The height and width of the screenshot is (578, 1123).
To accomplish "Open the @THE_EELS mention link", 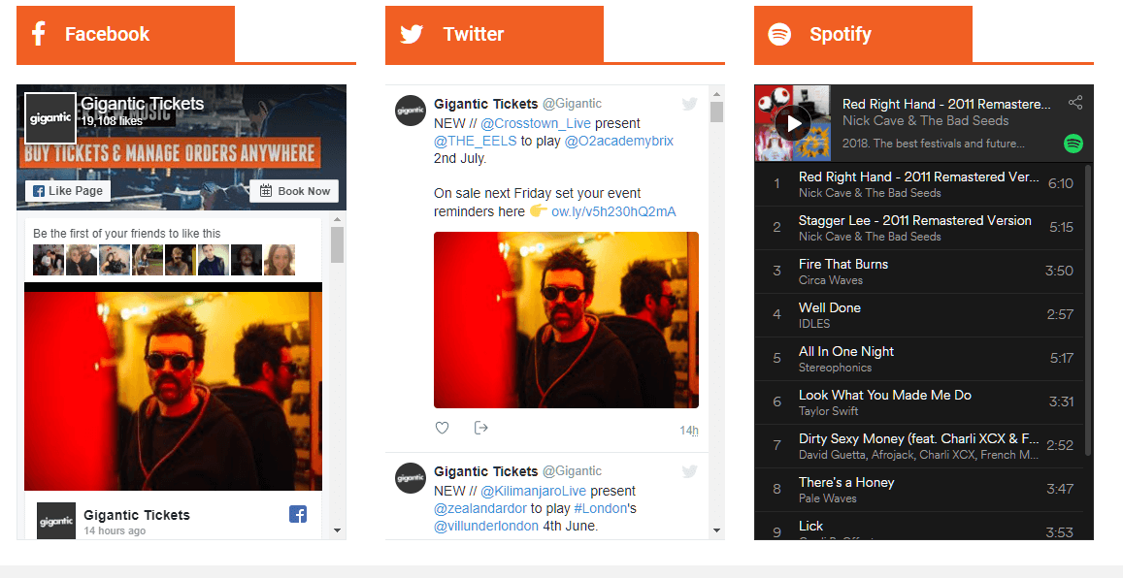I will coord(475,140).
